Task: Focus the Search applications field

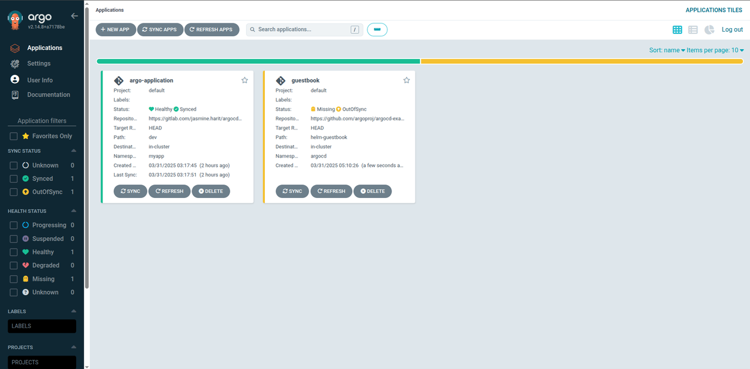Action: click(304, 29)
